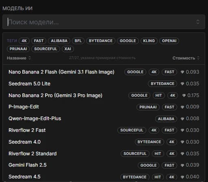The width and height of the screenshot is (208, 182).
Task: Click gem icon beside price 0.040
Action: 182,177
